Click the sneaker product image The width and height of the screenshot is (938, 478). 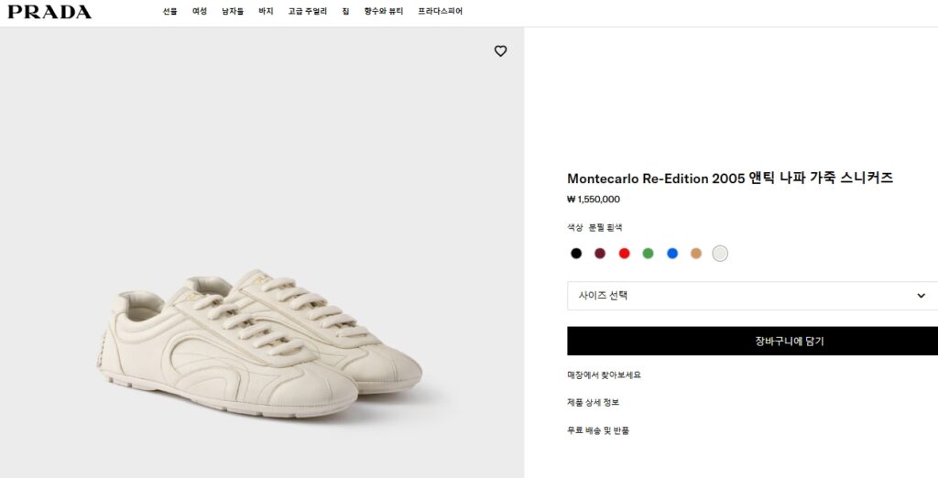[x=260, y=346]
